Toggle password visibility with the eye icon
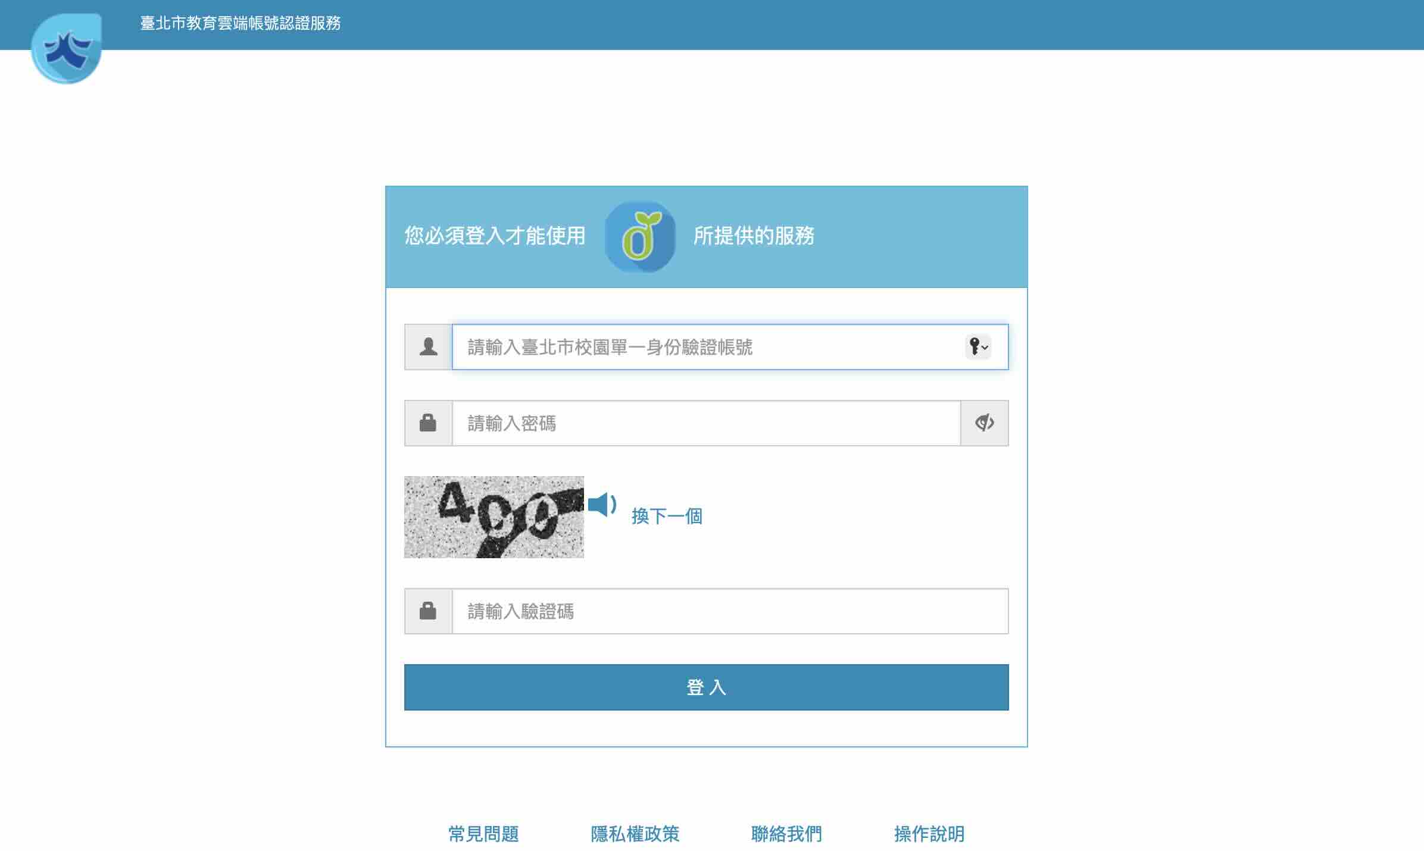The image size is (1424, 851). [984, 423]
